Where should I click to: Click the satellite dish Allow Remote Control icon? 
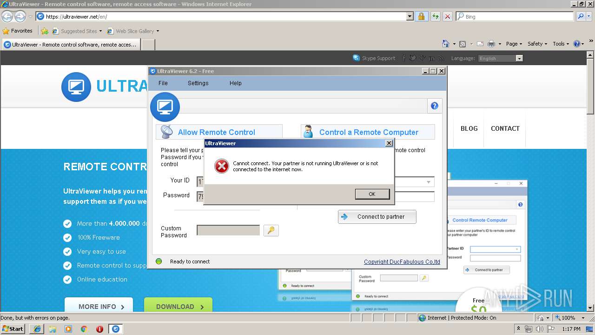coord(166,132)
